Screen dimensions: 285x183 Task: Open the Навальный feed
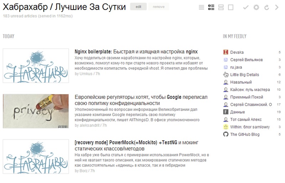(241, 82)
